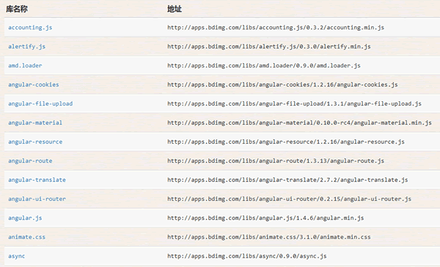This screenshot has height=267, width=440.
Task: Click the angular.min.js URL text
Action: point(265,218)
